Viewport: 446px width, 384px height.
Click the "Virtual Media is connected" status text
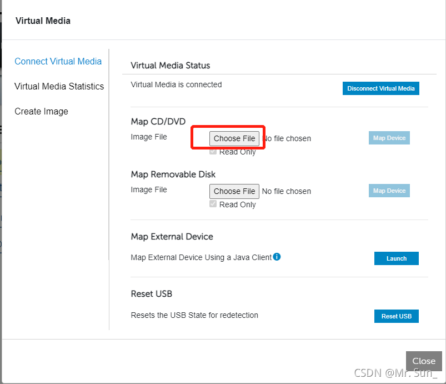[x=176, y=85]
